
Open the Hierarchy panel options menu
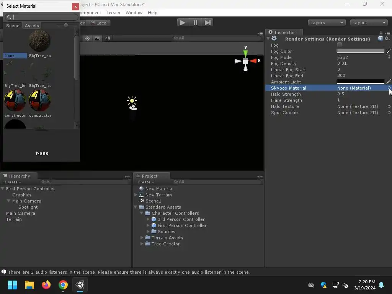(x=127, y=177)
